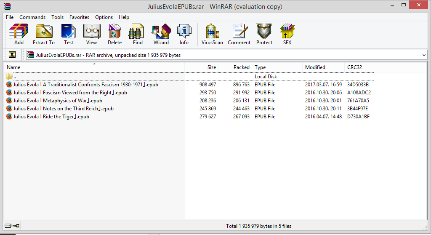Click modified date 2017.03.07. 16:59

(323, 85)
